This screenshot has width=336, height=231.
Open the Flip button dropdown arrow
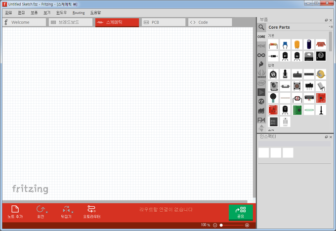[73, 212]
